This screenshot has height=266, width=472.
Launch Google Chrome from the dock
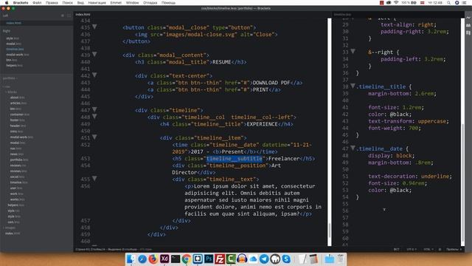click(x=187, y=259)
